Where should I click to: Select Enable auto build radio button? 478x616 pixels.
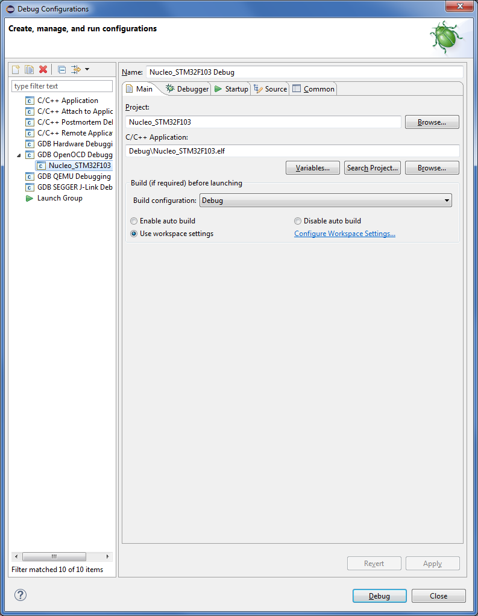pos(134,221)
